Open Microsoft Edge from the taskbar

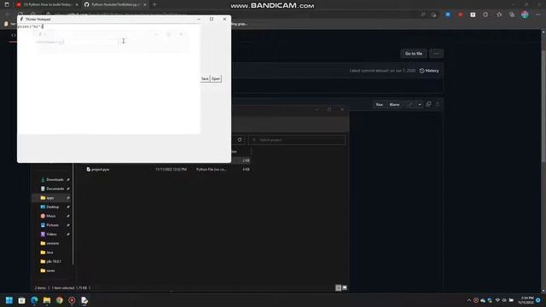34,300
